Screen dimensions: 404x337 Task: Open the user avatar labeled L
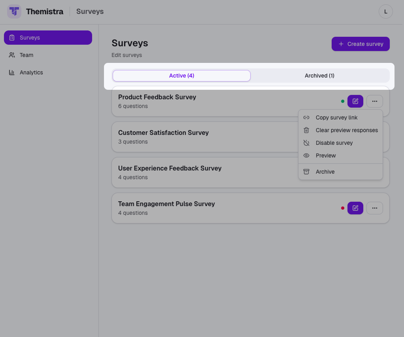click(385, 11)
